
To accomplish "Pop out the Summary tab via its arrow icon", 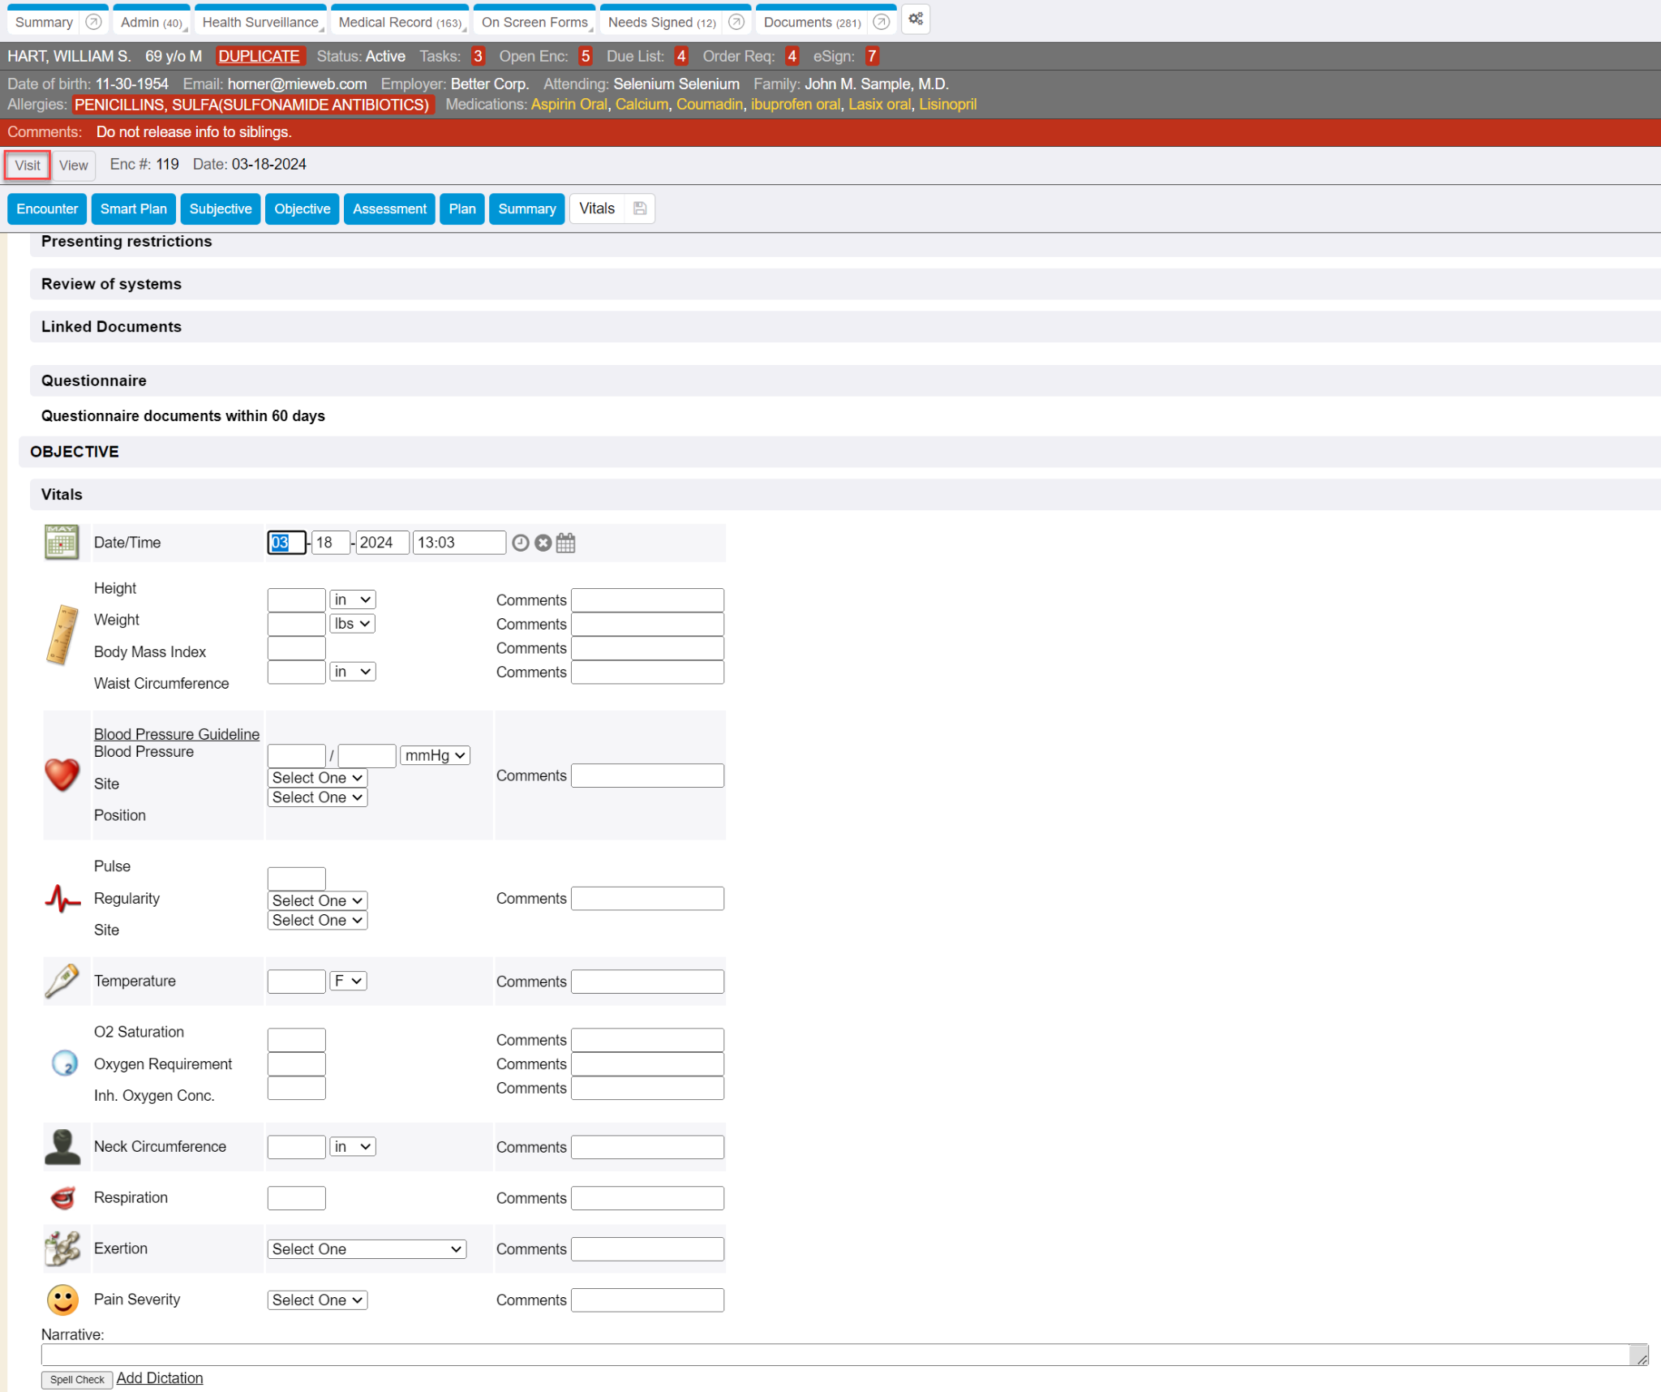I will pyautogui.click(x=94, y=22).
